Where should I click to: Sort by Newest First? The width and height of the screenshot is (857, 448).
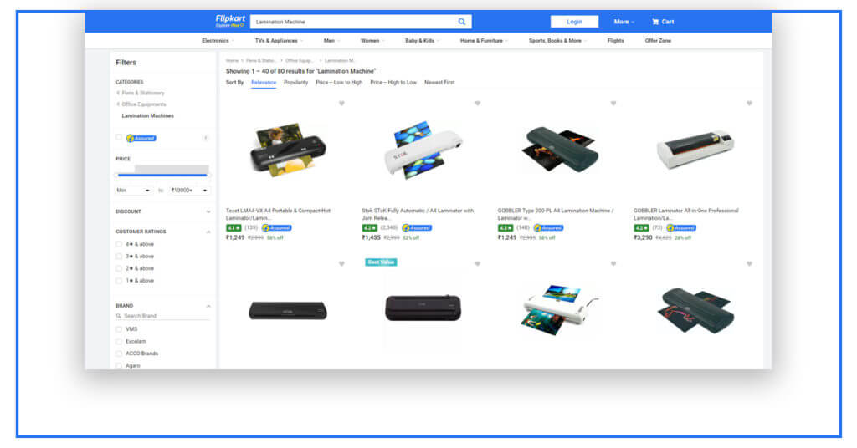439,83
